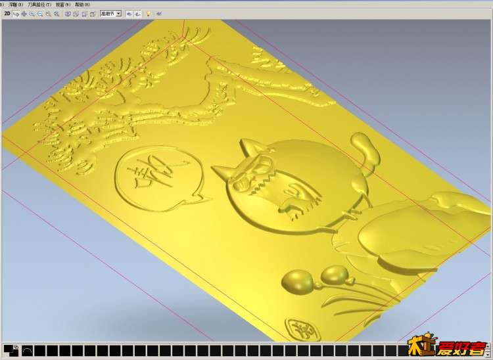The height and width of the screenshot is (360, 493).
Task: Click the view along Y cube icon
Action: tap(84, 14)
